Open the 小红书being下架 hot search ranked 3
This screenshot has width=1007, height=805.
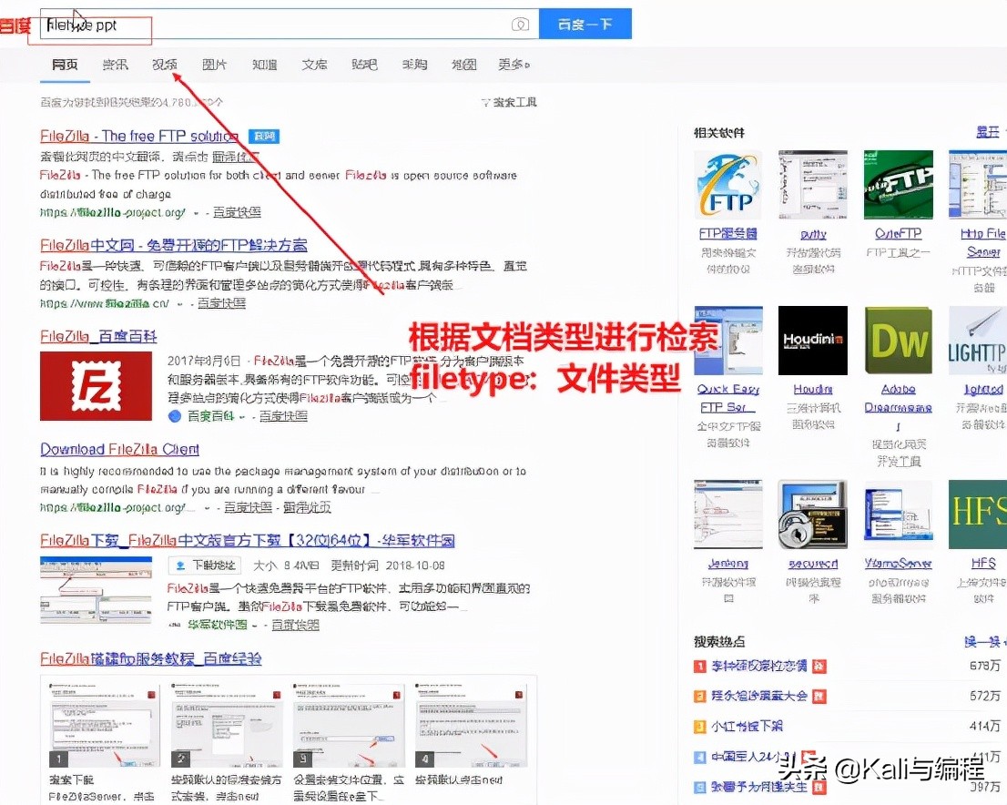747,727
